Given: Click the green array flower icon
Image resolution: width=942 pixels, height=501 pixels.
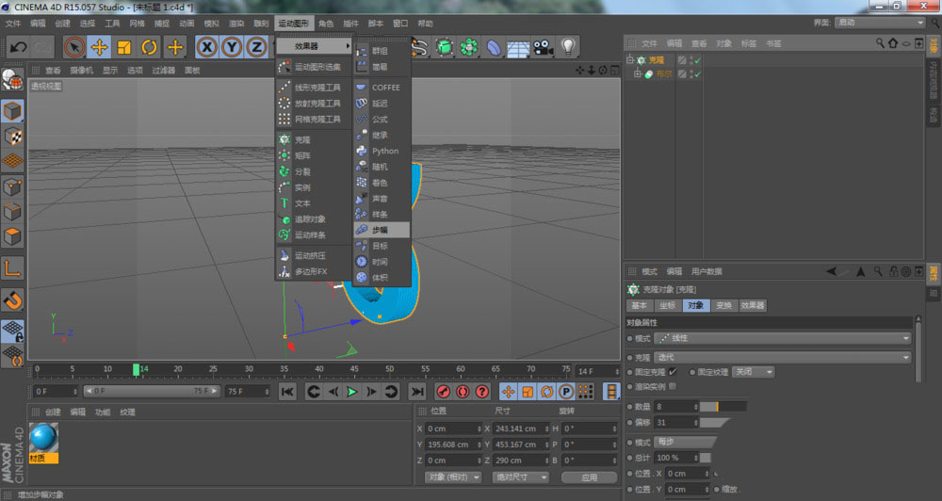Looking at the screenshot, I should 469,47.
